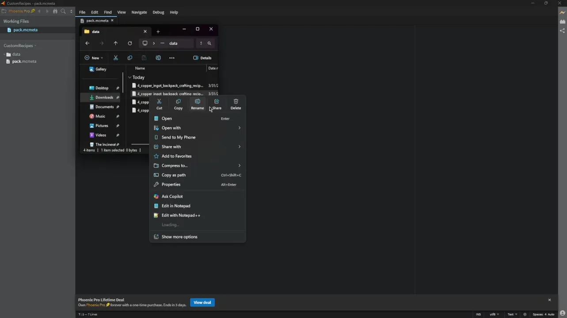Viewport: 567px width, 318px height.
Task: Open the utf8 encoding dropdown
Action: tap(494, 314)
